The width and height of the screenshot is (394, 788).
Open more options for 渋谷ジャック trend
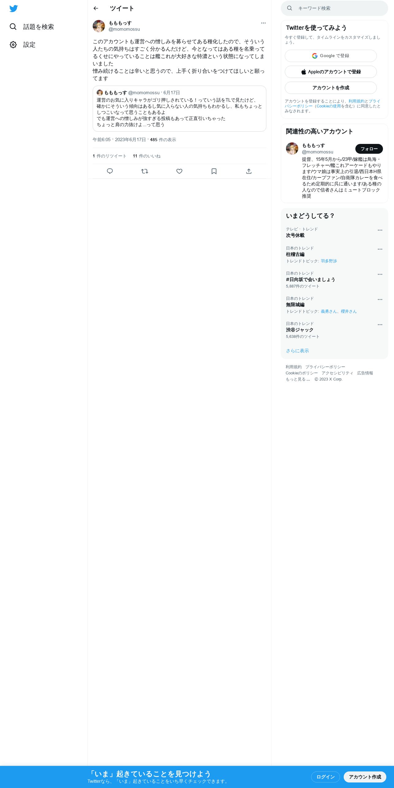point(380,325)
